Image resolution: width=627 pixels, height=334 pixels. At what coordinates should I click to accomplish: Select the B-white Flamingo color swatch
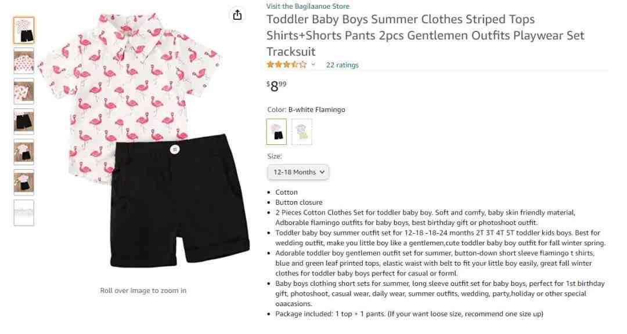point(276,132)
